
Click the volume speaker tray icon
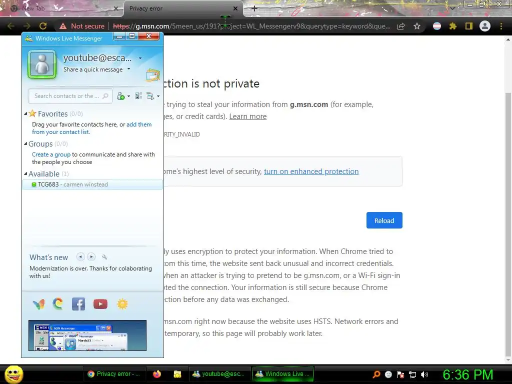click(424, 374)
